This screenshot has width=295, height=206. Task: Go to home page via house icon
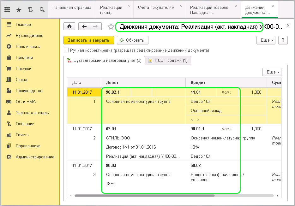pos(69,27)
